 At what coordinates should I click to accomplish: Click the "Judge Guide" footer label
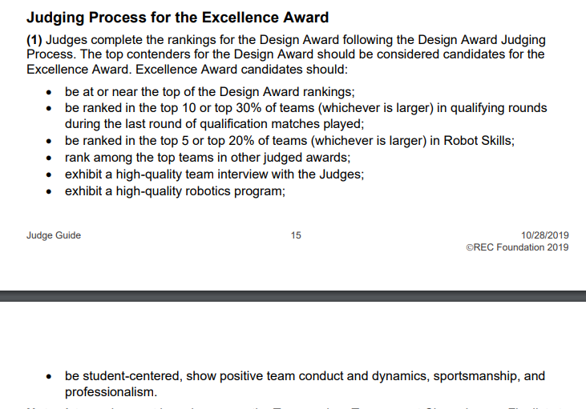coord(54,235)
